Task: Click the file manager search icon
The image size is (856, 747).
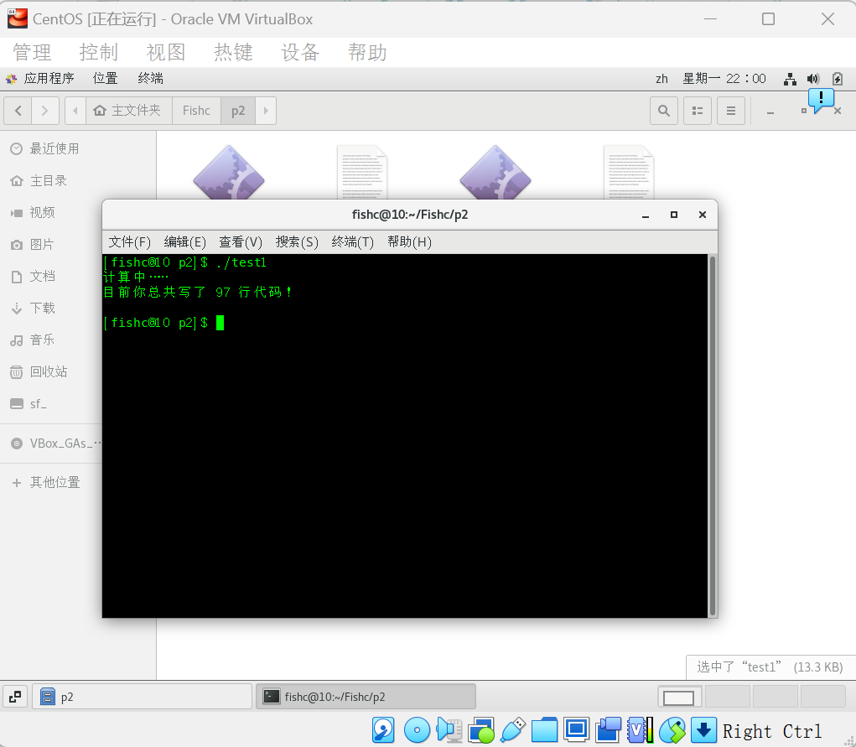Action: point(664,110)
